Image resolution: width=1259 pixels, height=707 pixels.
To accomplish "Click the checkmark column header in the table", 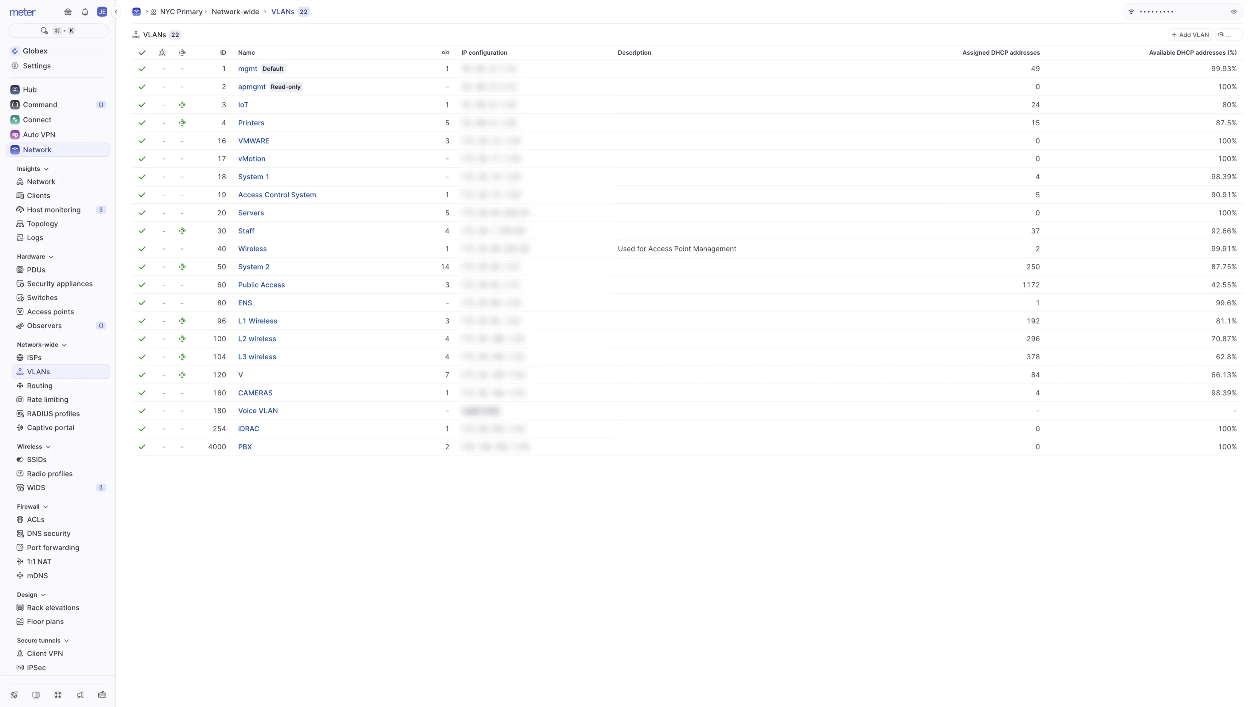I will [x=142, y=53].
